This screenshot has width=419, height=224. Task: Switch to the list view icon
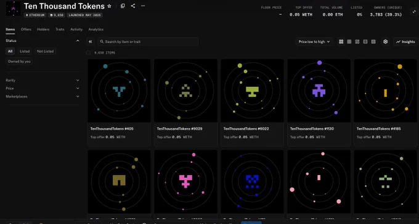tap(365, 42)
